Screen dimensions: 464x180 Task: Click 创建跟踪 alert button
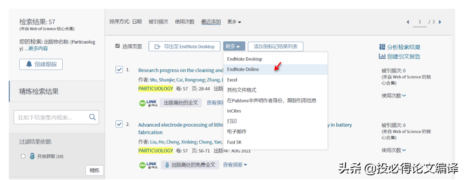(x=41, y=64)
